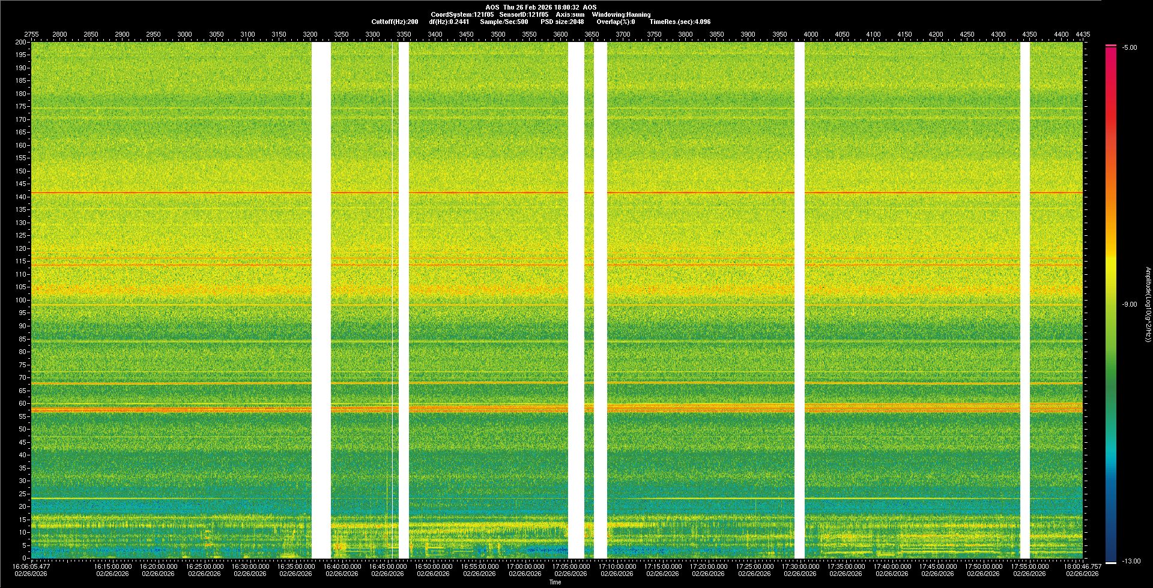This screenshot has width=1153, height=588.
Task: Click the first white data gap near 16:38
Action: [x=321, y=300]
